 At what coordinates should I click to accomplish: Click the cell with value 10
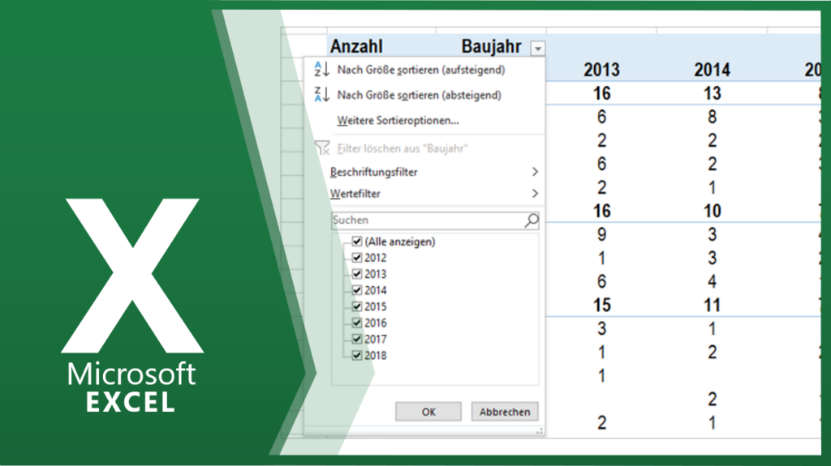pos(713,211)
